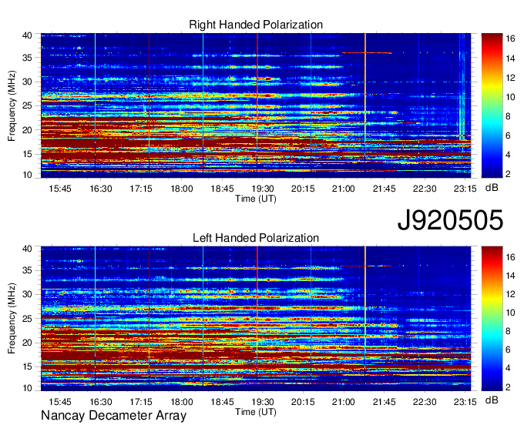Click 20:15 tick on lower time axis
524x425 pixels.
tap(303, 402)
